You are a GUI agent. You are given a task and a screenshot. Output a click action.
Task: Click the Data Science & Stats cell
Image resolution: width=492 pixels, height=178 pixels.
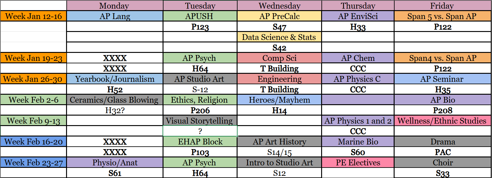click(279, 37)
